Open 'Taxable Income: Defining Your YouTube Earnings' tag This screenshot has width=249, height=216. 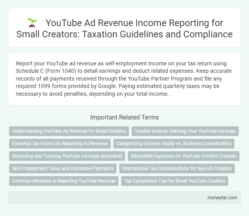[x=185, y=131]
